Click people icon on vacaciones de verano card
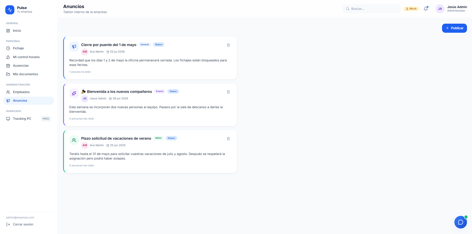Viewport: 472px width, 234px height. point(74,140)
